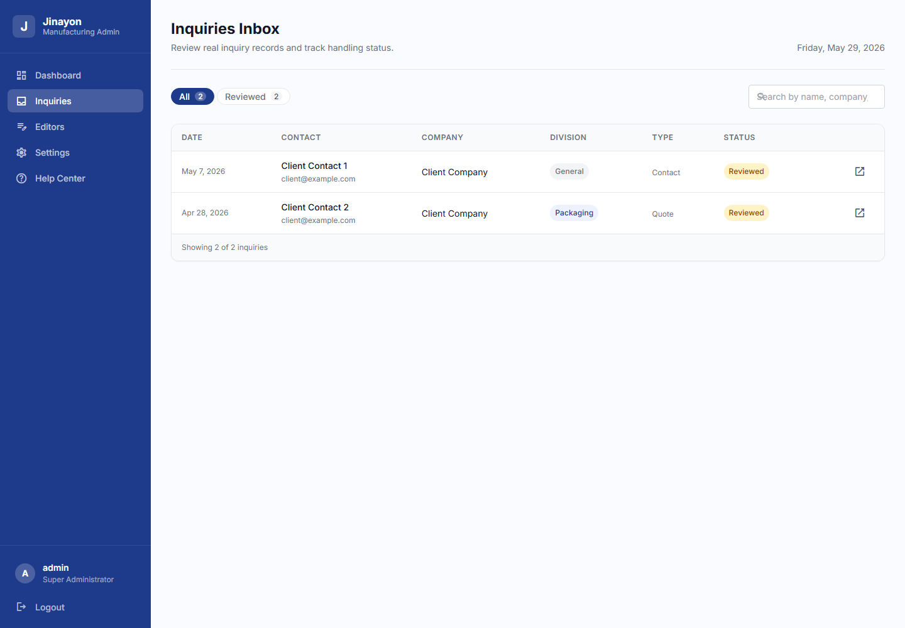The image size is (905, 628).
Task: Select the Client Contact 2 name
Action: coord(315,207)
